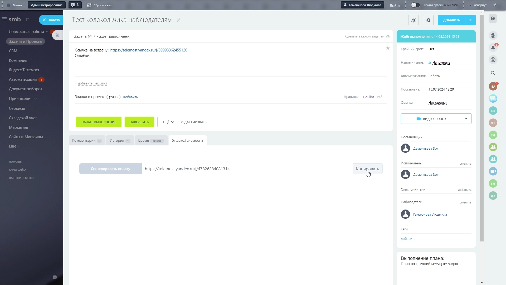This screenshot has width=506, height=285.
Task: Toggle 'Сделать важной задачей' flame icon
Action: click(388, 36)
